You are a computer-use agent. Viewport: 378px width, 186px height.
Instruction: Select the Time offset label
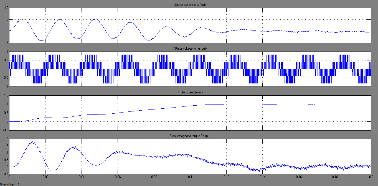[x=8, y=184]
